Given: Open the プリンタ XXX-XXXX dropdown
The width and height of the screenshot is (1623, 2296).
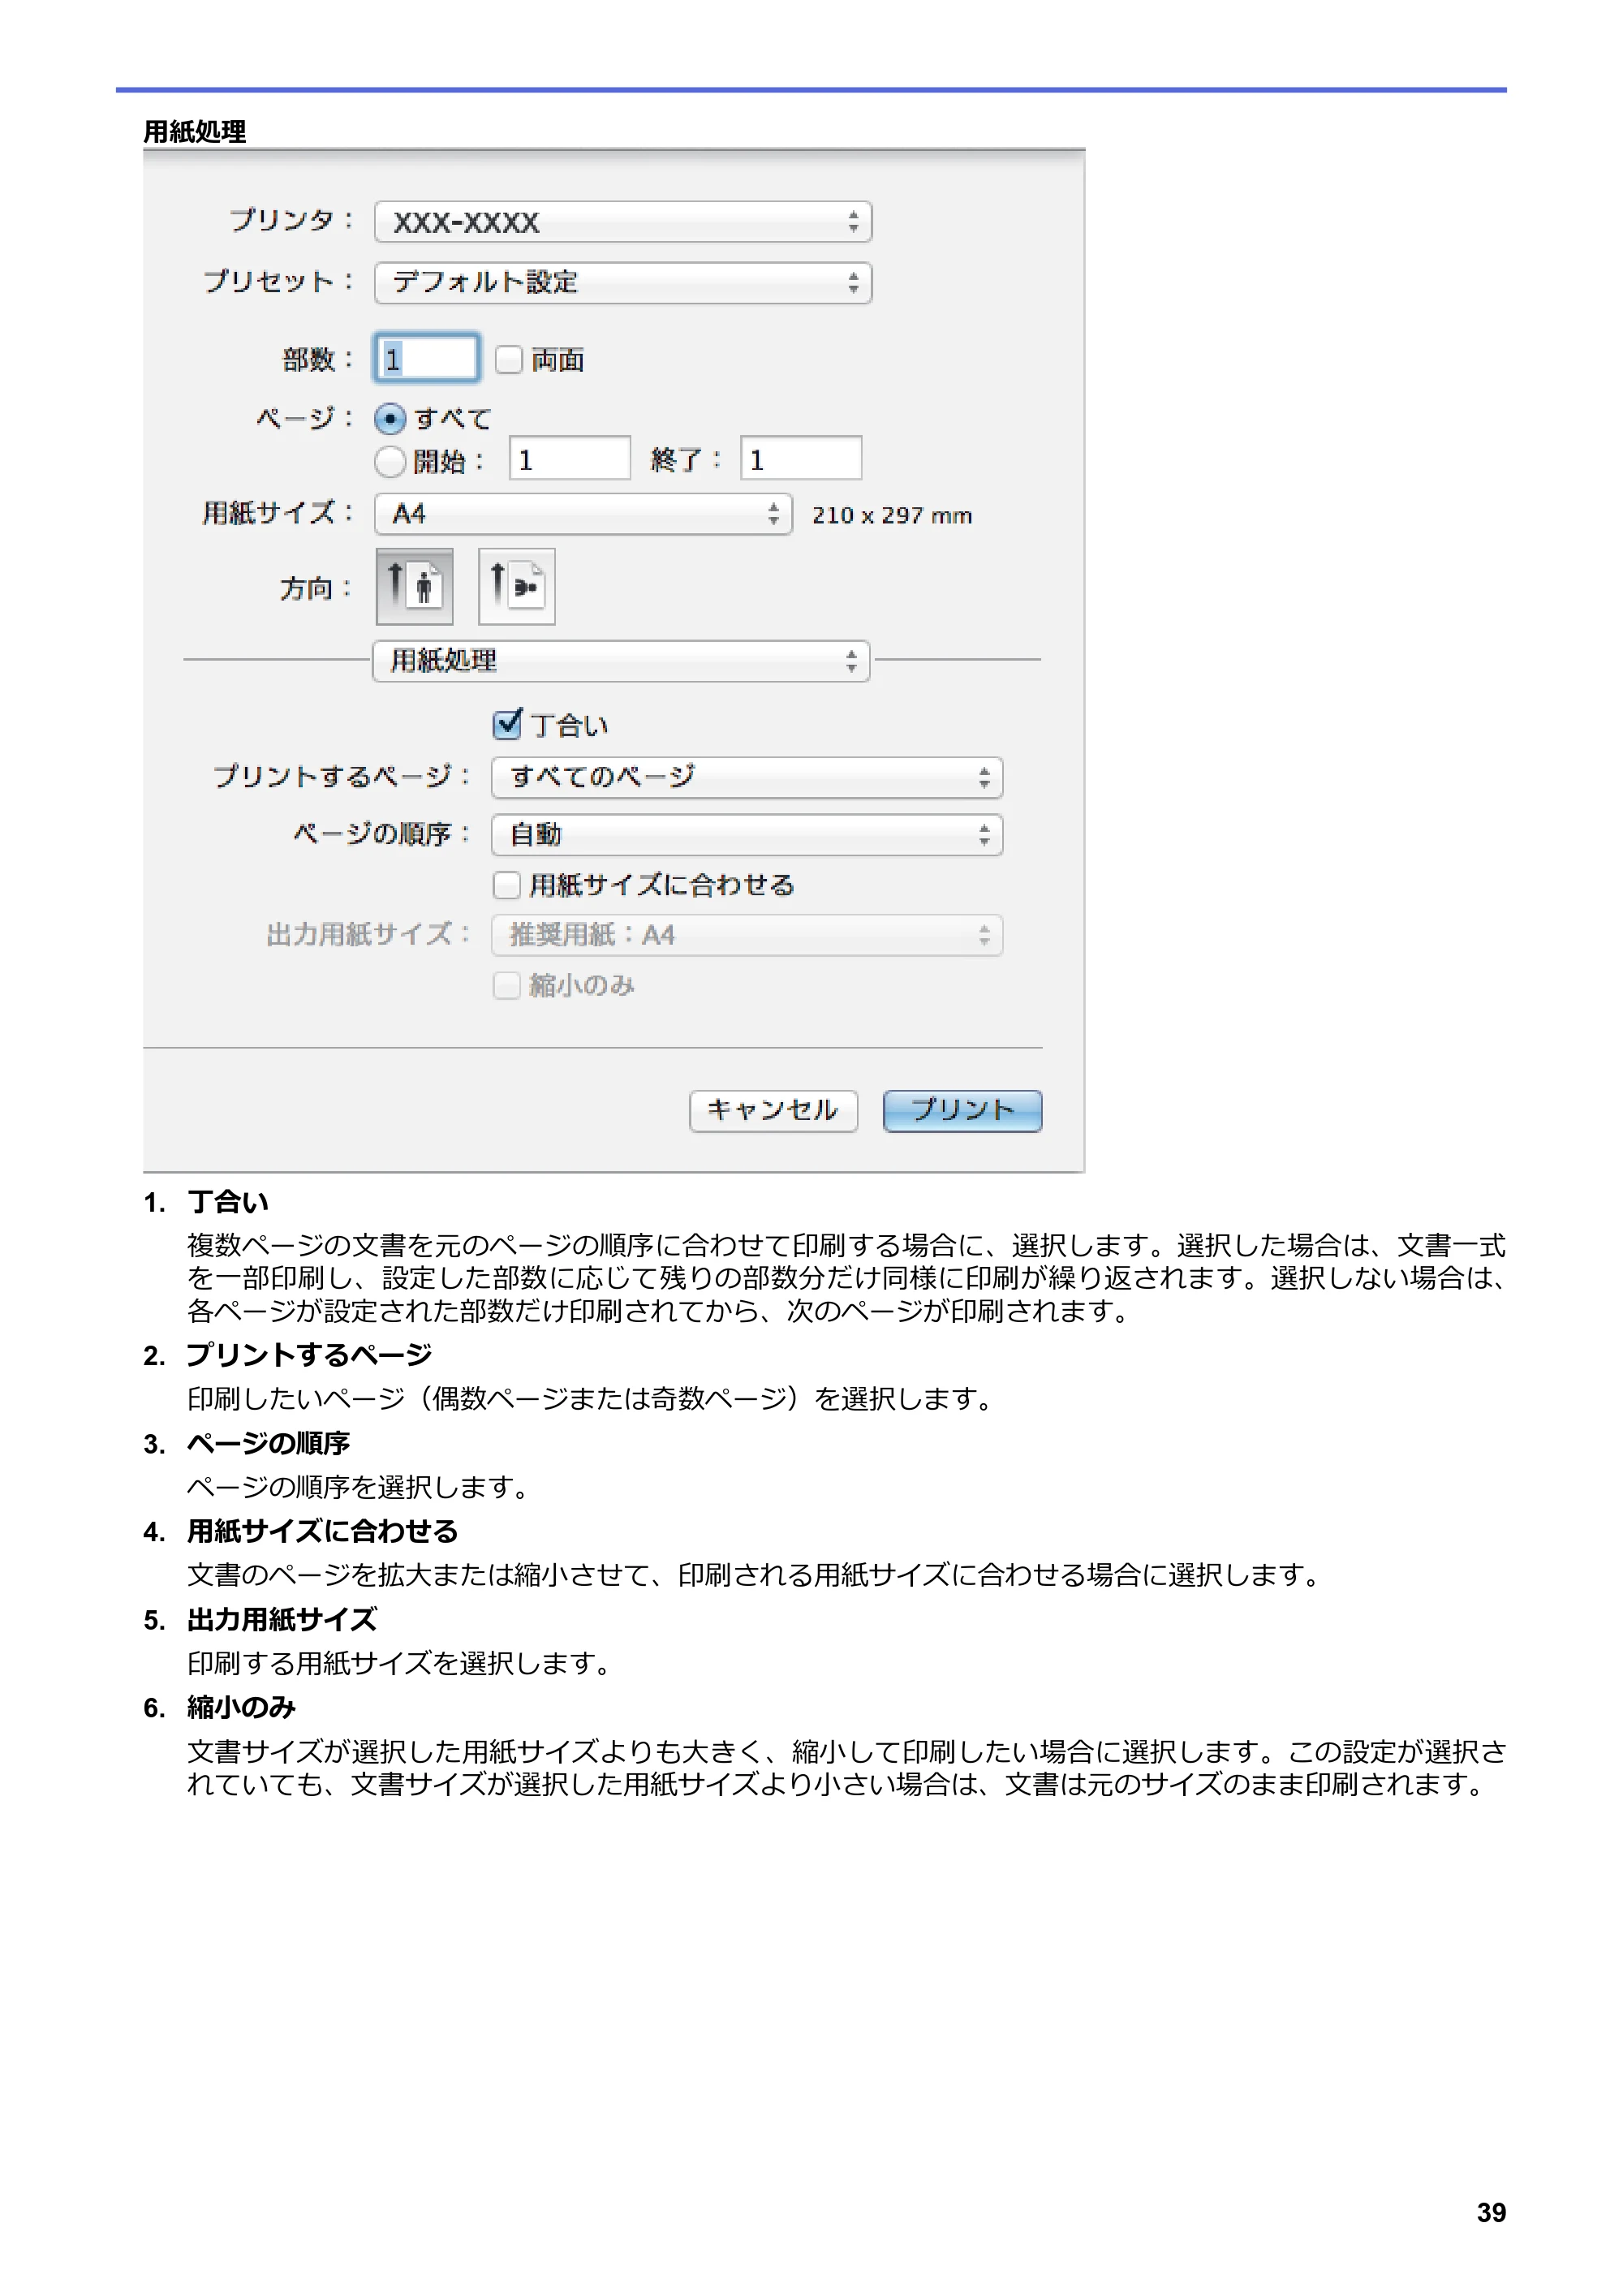Looking at the screenshot, I should tap(623, 222).
